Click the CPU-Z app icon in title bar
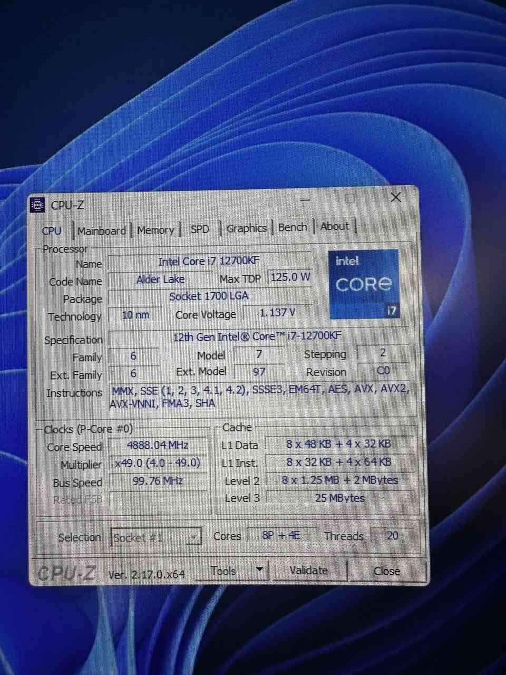This screenshot has width=506, height=675. click(x=38, y=205)
